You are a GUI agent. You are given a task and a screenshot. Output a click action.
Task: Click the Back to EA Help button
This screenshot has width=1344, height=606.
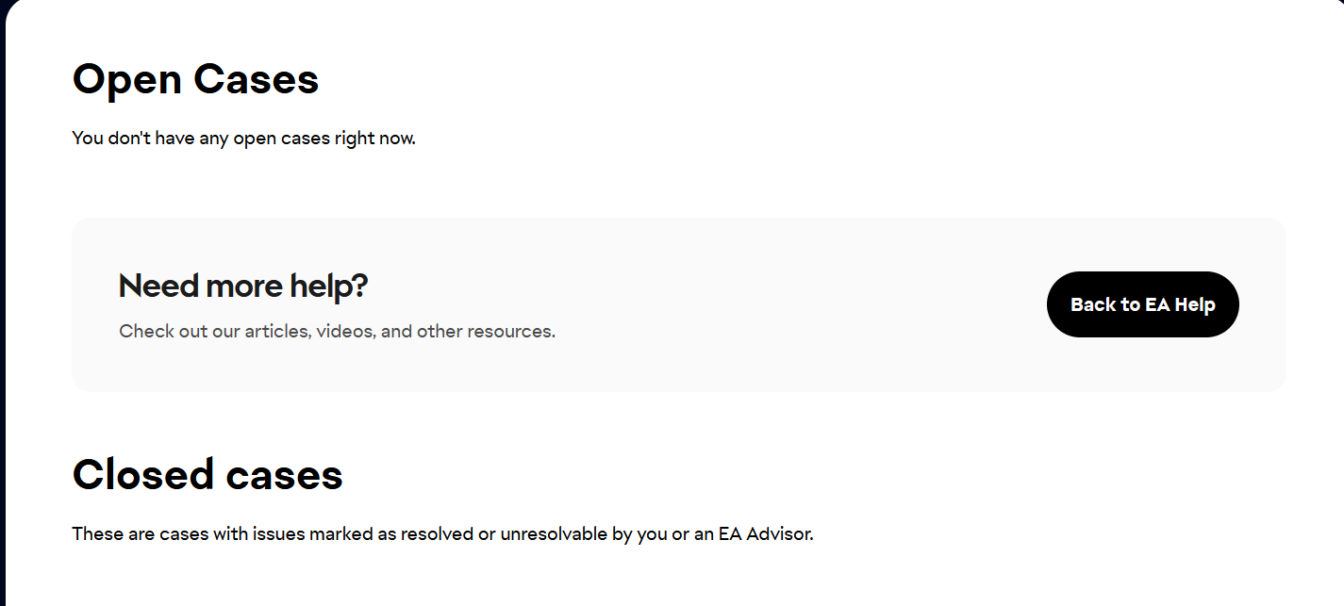point(1142,304)
